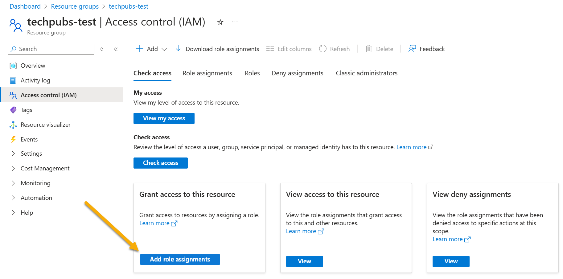Collapse the sidebar with the double-chevron icon
The height and width of the screenshot is (279, 563).
116,49
